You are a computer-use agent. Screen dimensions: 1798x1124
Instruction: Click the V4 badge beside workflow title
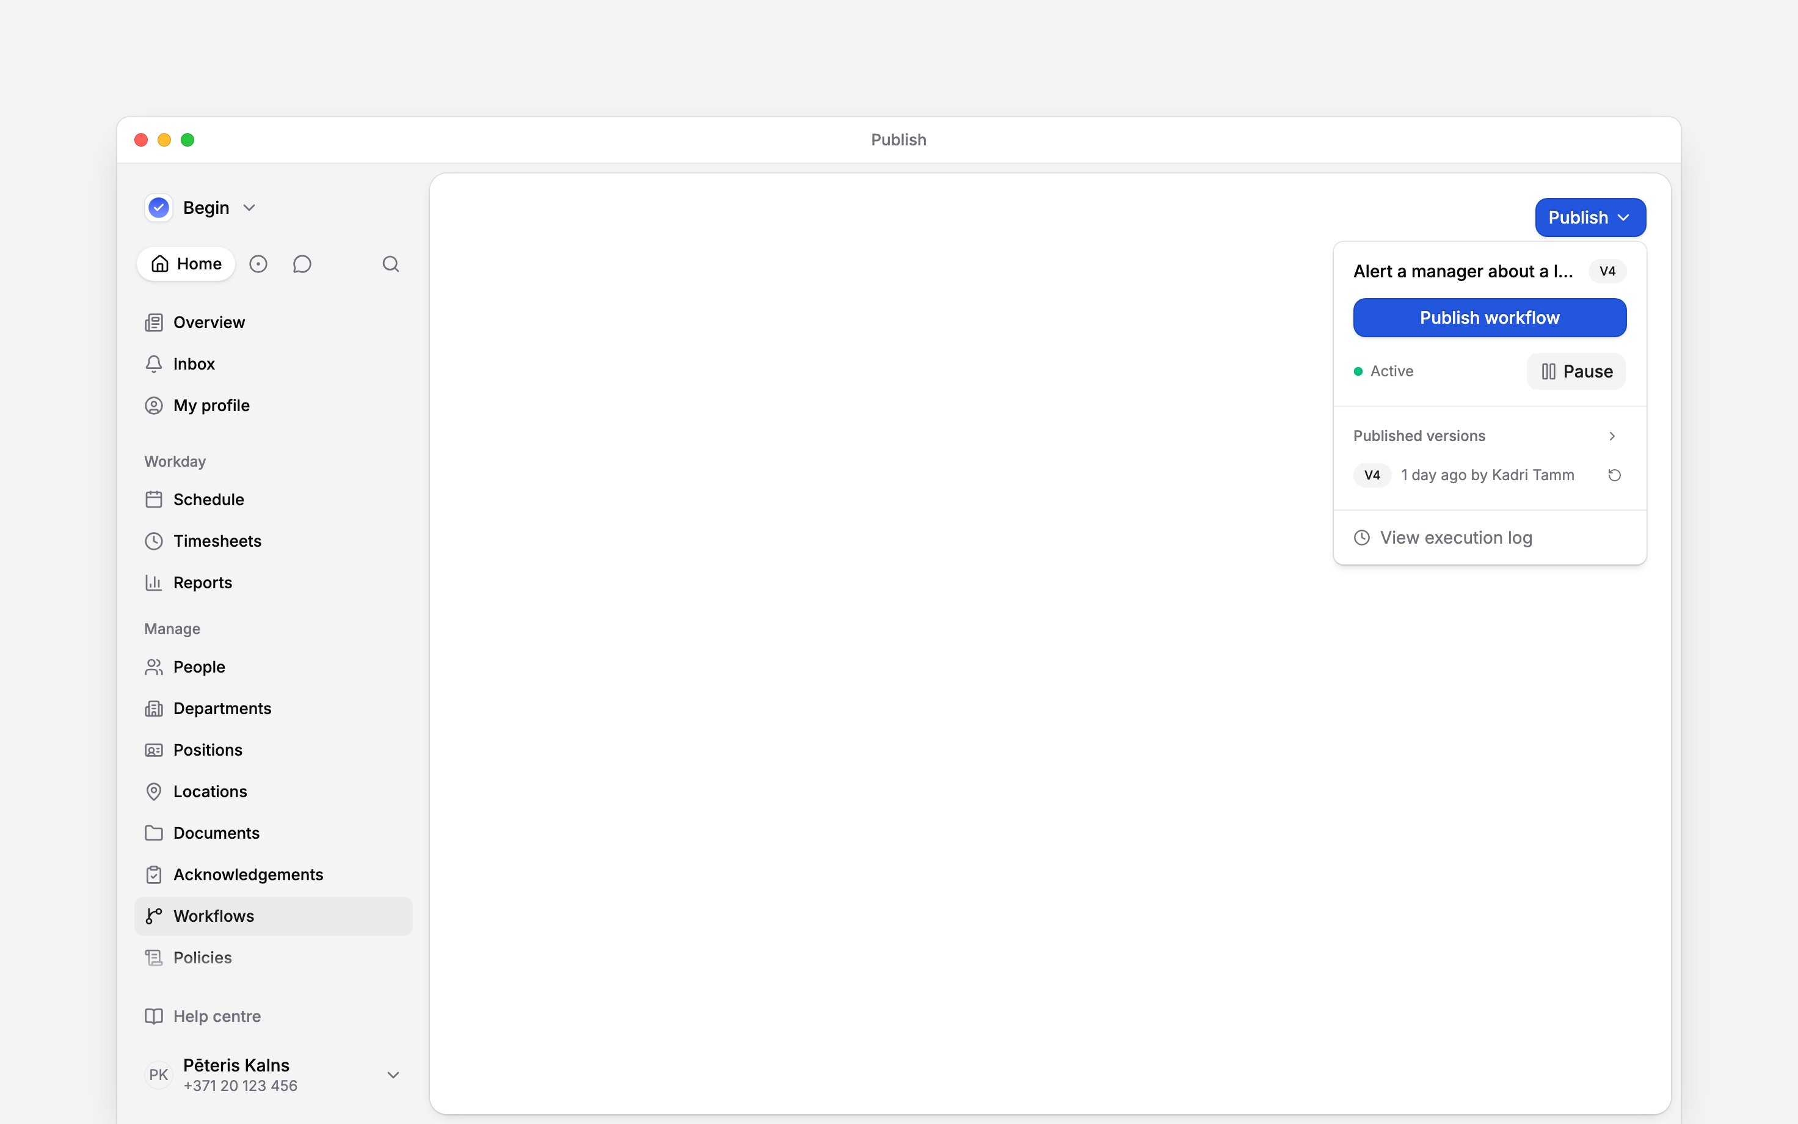click(1607, 271)
